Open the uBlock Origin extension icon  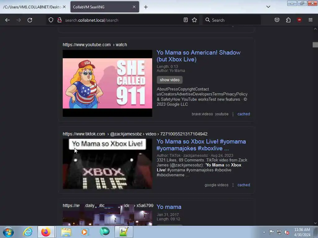click(x=299, y=20)
